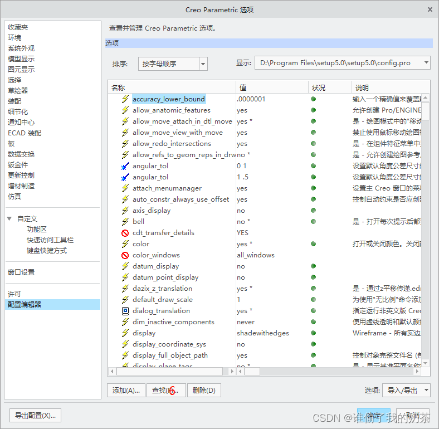This screenshot has height=429, width=439.
Task: Click lightning icon beside attach_menumanager
Action: click(x=125, y=188)
